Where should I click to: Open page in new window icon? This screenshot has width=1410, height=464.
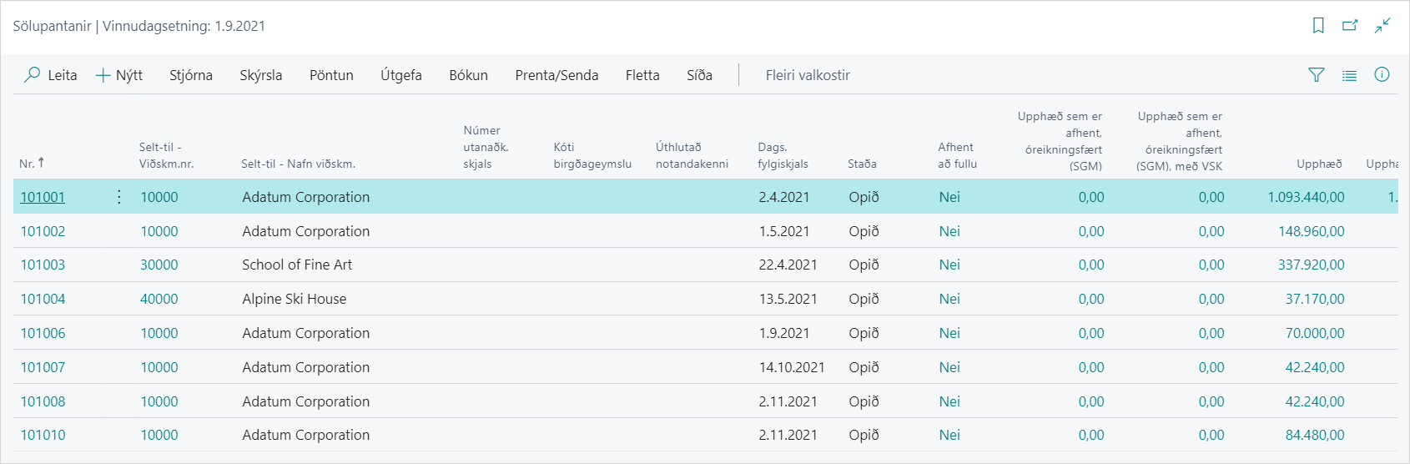1350,26
